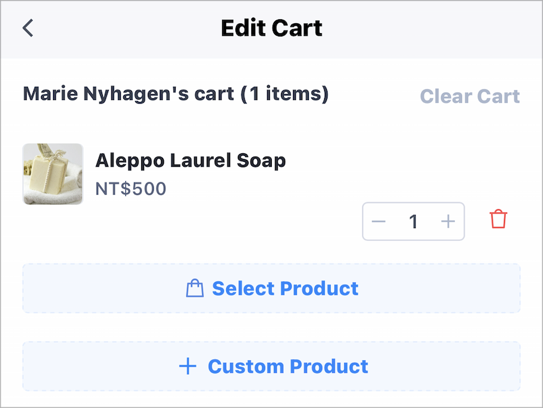Tap the shopping bag icon

[x=195, y=288]
